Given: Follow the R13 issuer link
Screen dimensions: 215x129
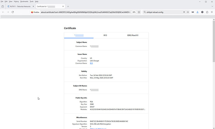Looking at the screenshot, I should click(91, 63).
